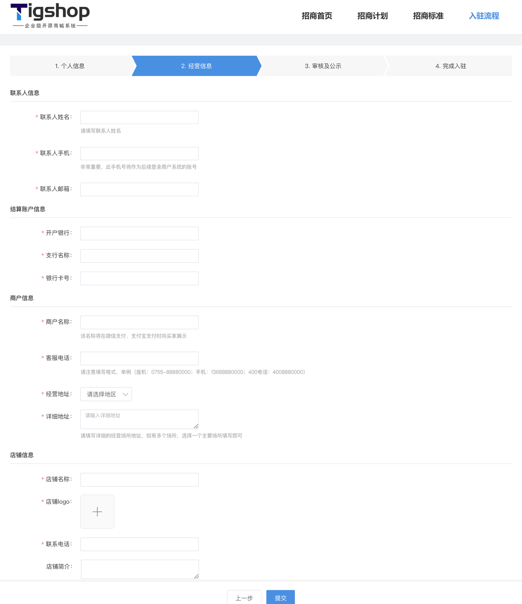Focus the 银行卡号 input box

(x=139, y=278)
